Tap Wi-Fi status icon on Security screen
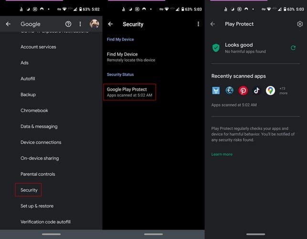The width and height of the screenshot is (307, 239). (167, 9)
